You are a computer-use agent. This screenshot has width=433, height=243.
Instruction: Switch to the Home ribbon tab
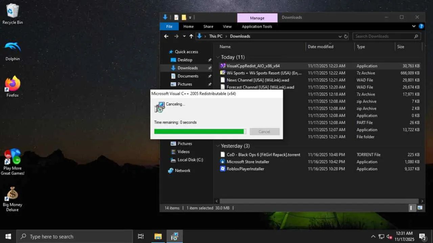pyautogui.click(x=188, y=26)
